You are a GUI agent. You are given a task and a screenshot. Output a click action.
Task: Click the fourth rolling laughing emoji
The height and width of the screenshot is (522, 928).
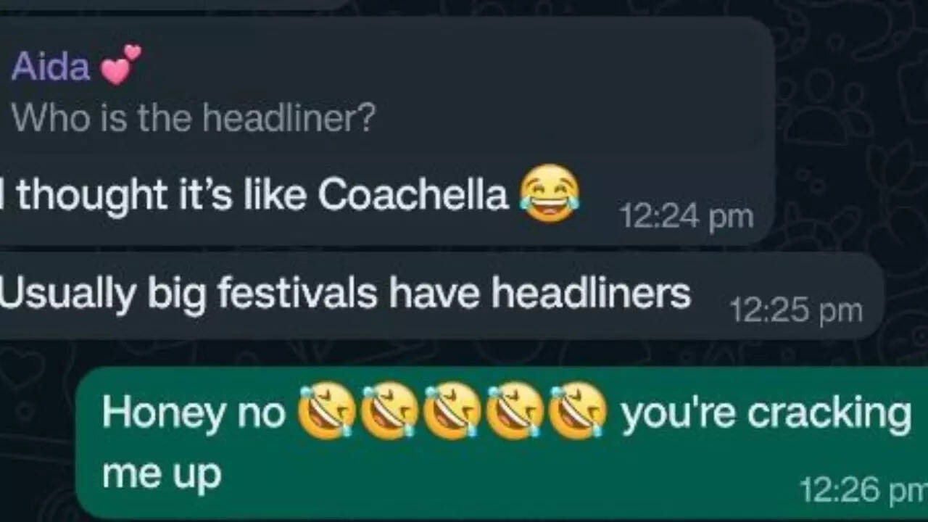click(514, 411)
